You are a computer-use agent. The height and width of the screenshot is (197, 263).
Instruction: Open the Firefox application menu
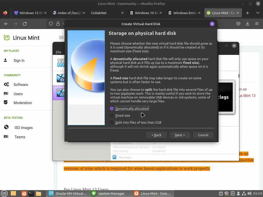click(257, 24)
